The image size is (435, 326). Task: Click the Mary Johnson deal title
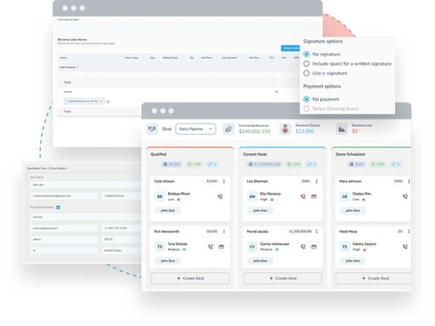tap(351, 181)
